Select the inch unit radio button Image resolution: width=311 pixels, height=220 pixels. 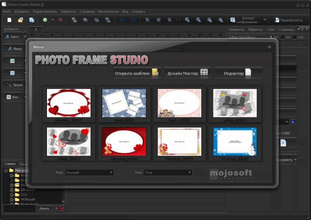[x=294, y=37]
